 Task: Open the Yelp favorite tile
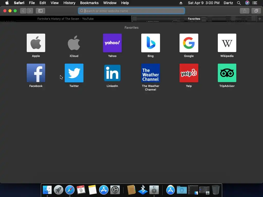coord(189,73)
